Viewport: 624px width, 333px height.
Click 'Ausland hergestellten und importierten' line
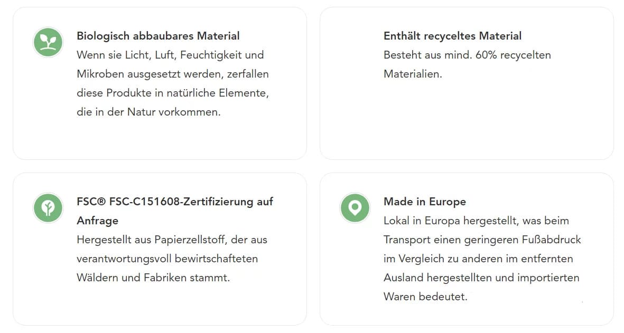pyautogui.click(x=481, y=278)
